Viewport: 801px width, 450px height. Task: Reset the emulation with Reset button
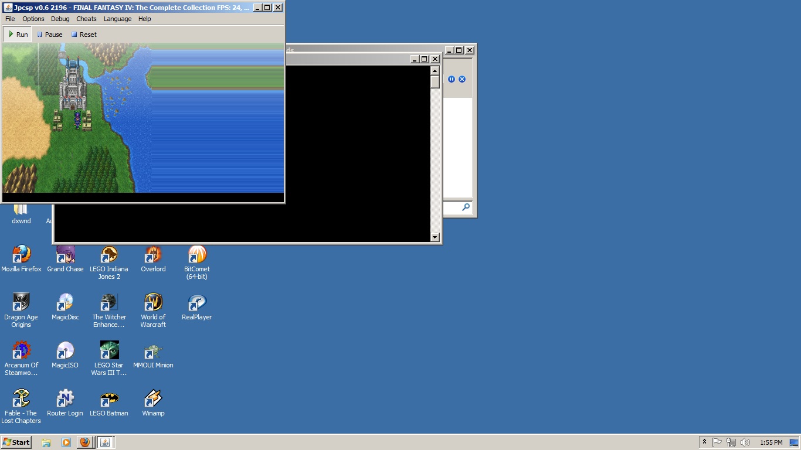(x=84, y=35)
